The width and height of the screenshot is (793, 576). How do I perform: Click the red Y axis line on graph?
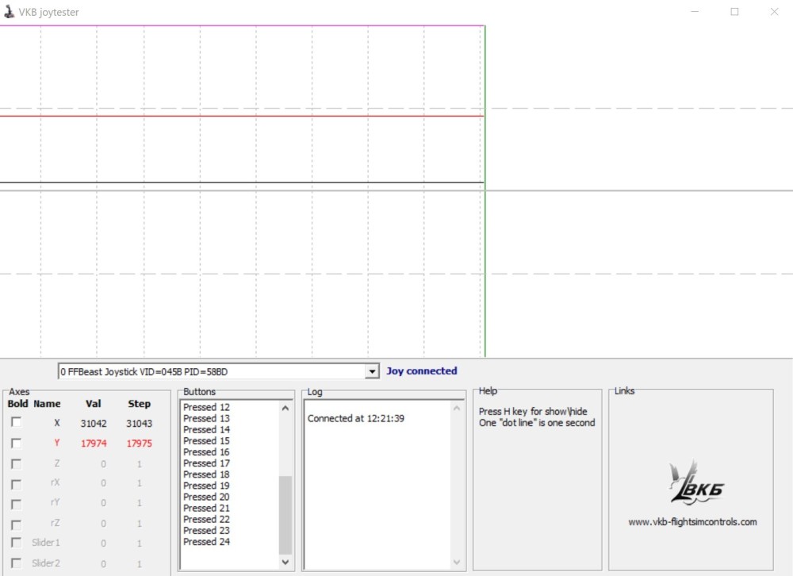pyautogui.click(x=242, y=116)
